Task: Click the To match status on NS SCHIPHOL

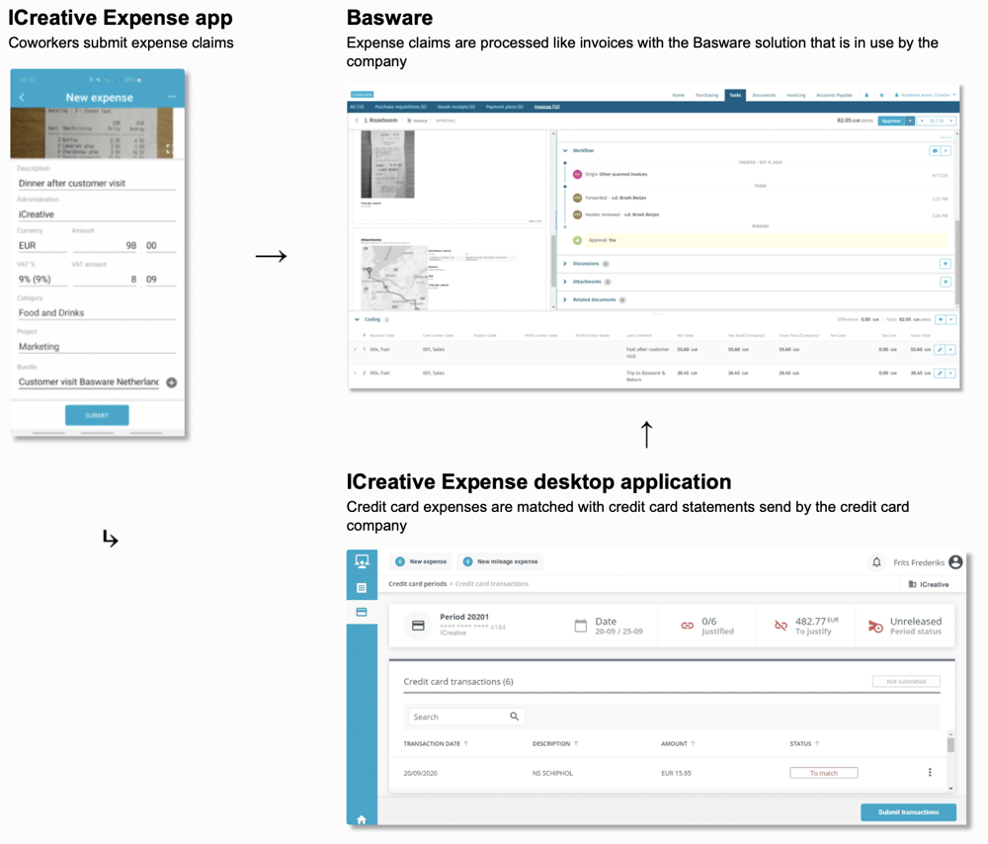Action: tap(824, 773)
